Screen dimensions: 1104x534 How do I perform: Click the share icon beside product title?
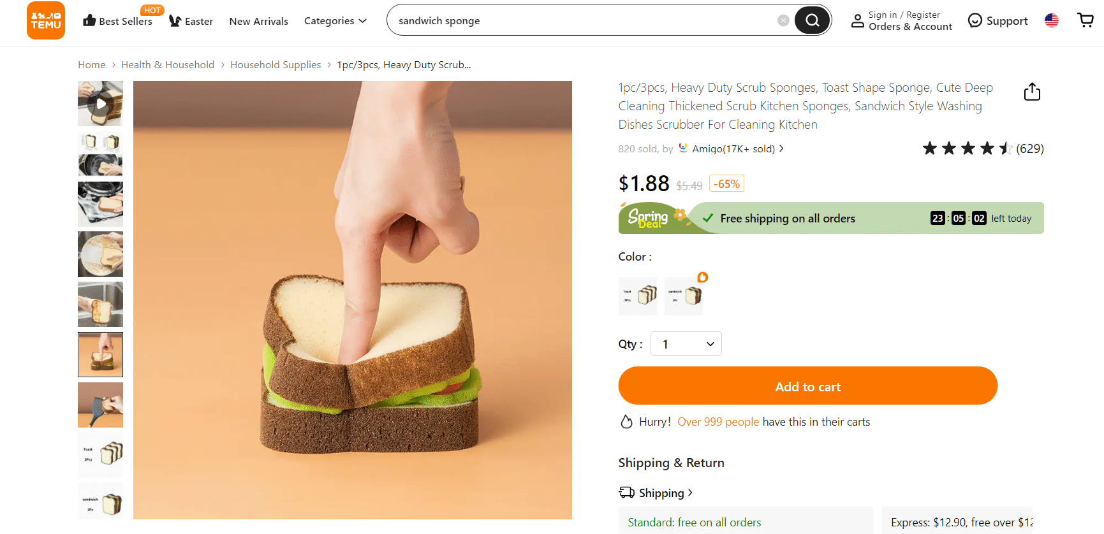coord(1032,92)
